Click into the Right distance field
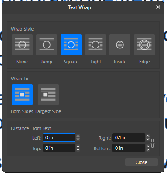Image resolution: width=167 pixels, height=175 pixels. [x=129, y=137]
